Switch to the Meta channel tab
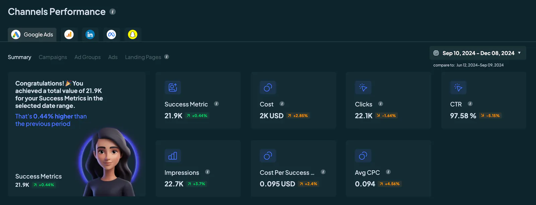 111,35
